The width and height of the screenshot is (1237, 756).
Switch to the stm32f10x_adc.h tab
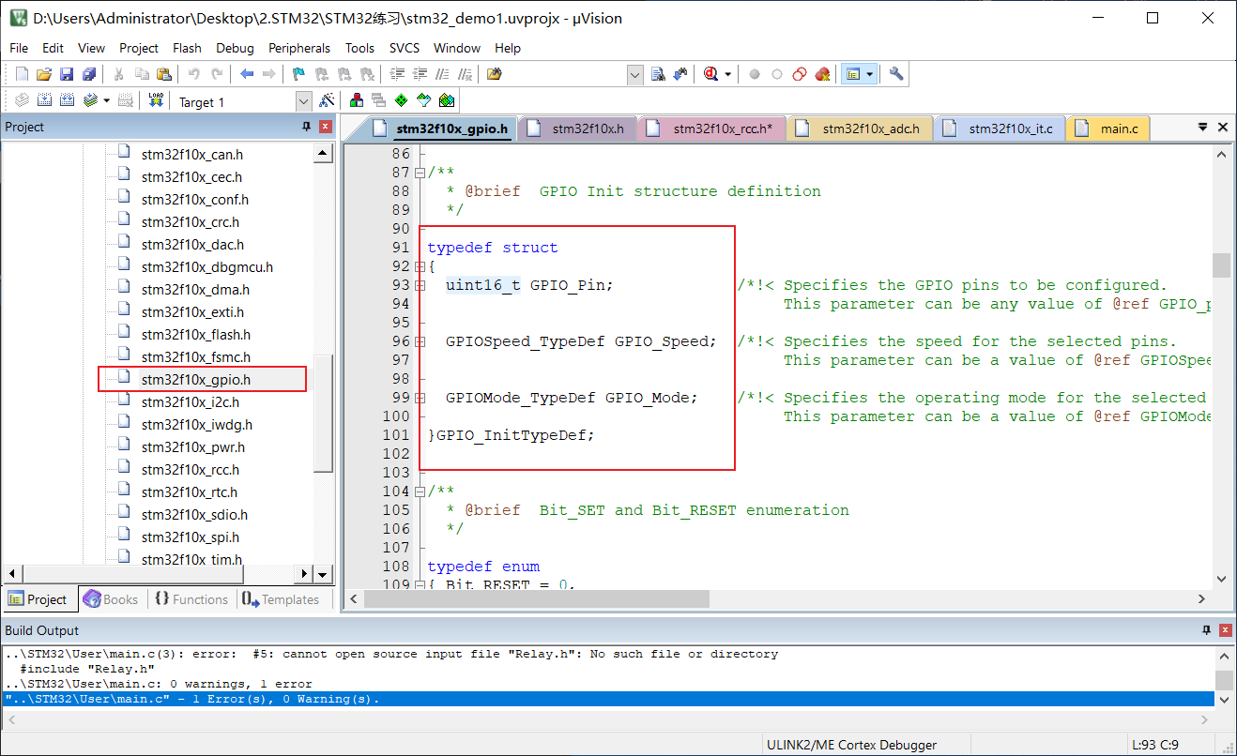click(860, 129)
